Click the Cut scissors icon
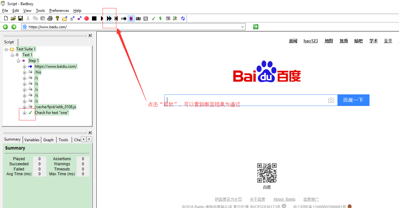 (x=28, y=18)
